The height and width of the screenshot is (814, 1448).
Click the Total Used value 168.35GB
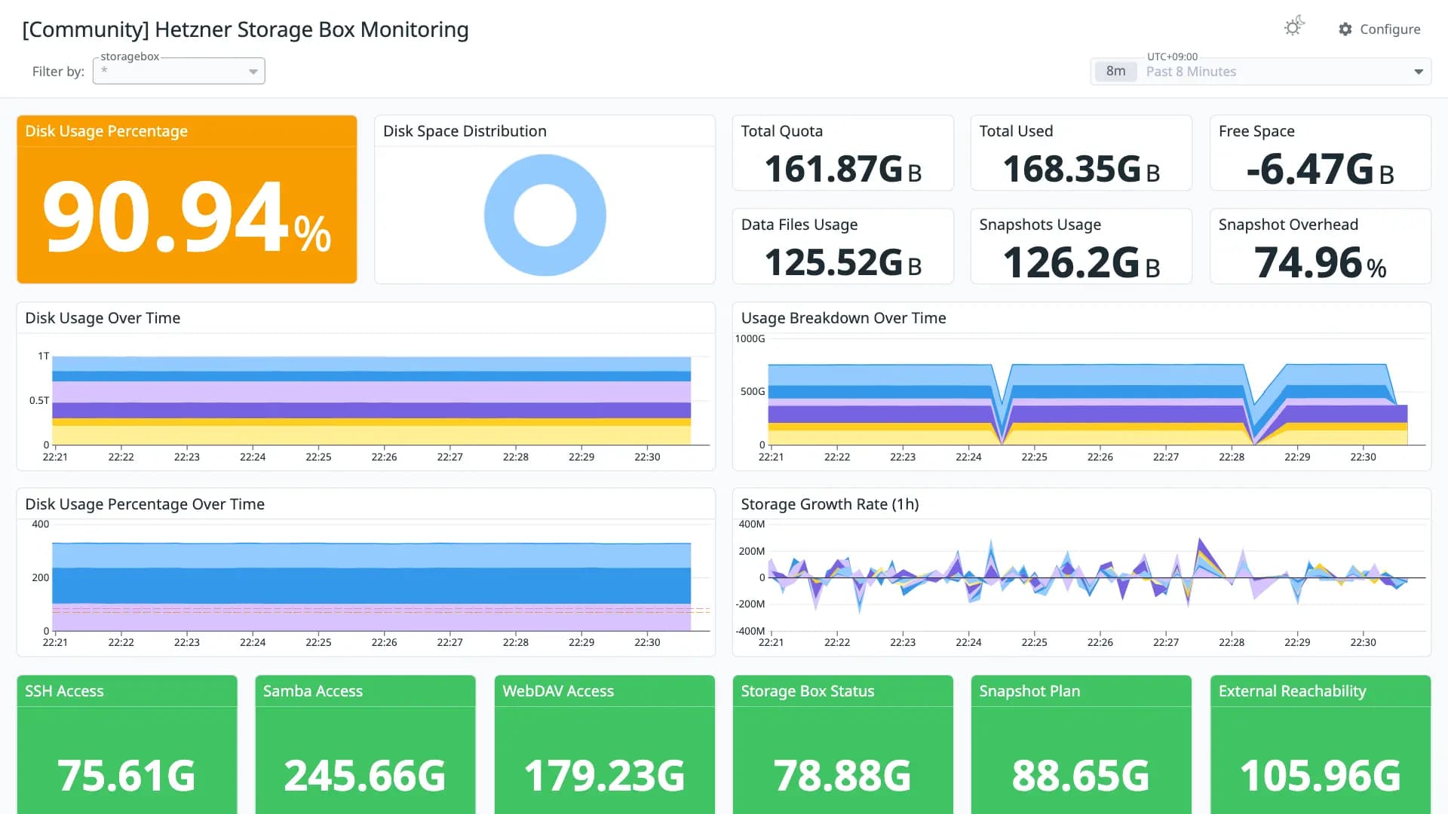(1081, 169)
